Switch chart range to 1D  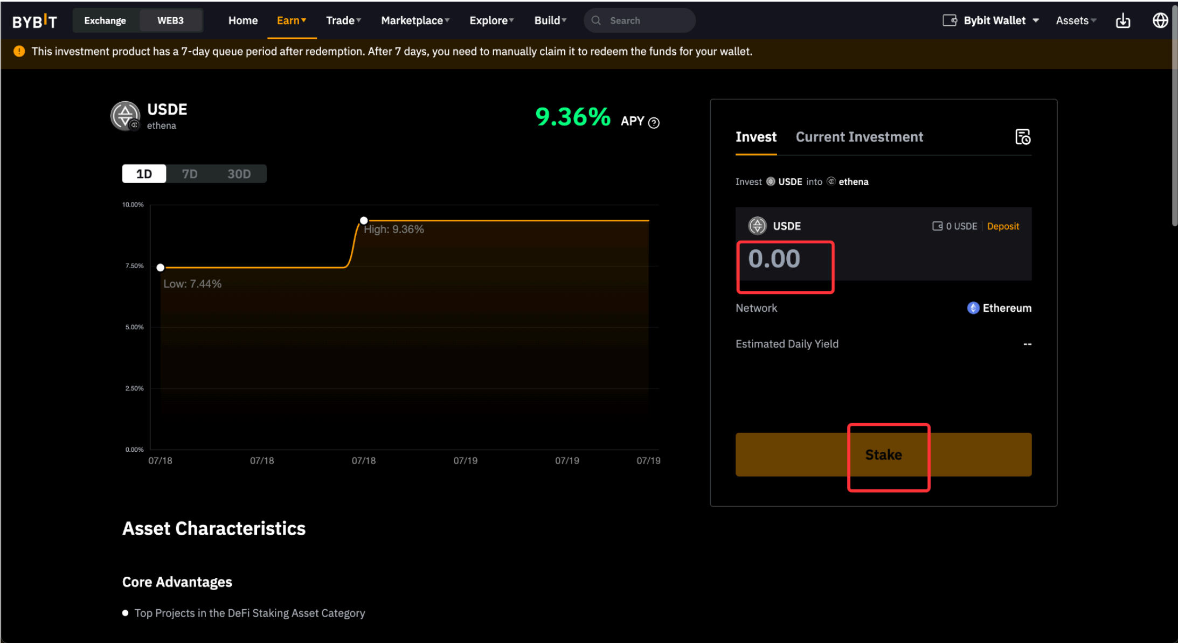point(144,174)
